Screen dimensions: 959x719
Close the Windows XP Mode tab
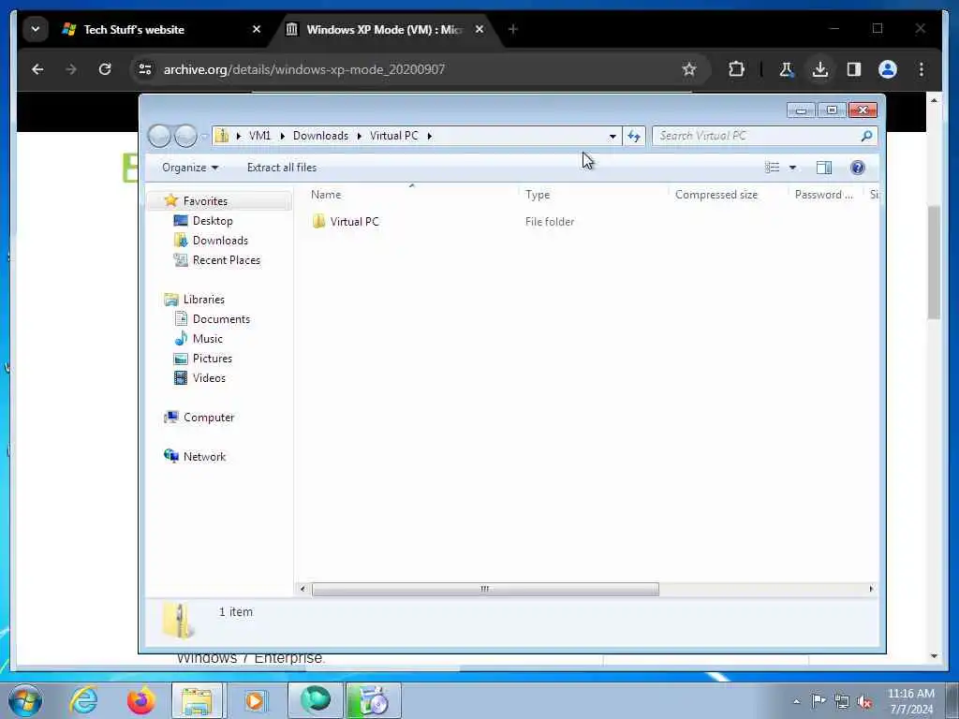(x=479, y=29)
